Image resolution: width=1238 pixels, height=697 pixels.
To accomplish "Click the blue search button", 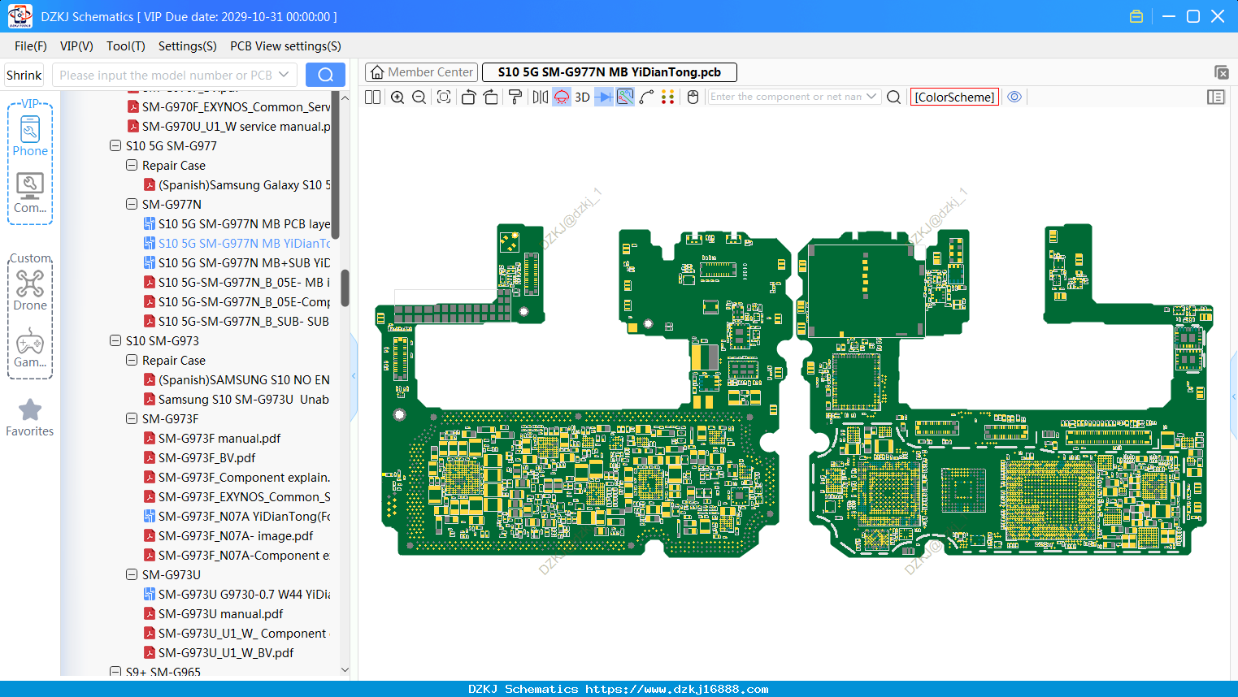I will click(x=325, y=75).
